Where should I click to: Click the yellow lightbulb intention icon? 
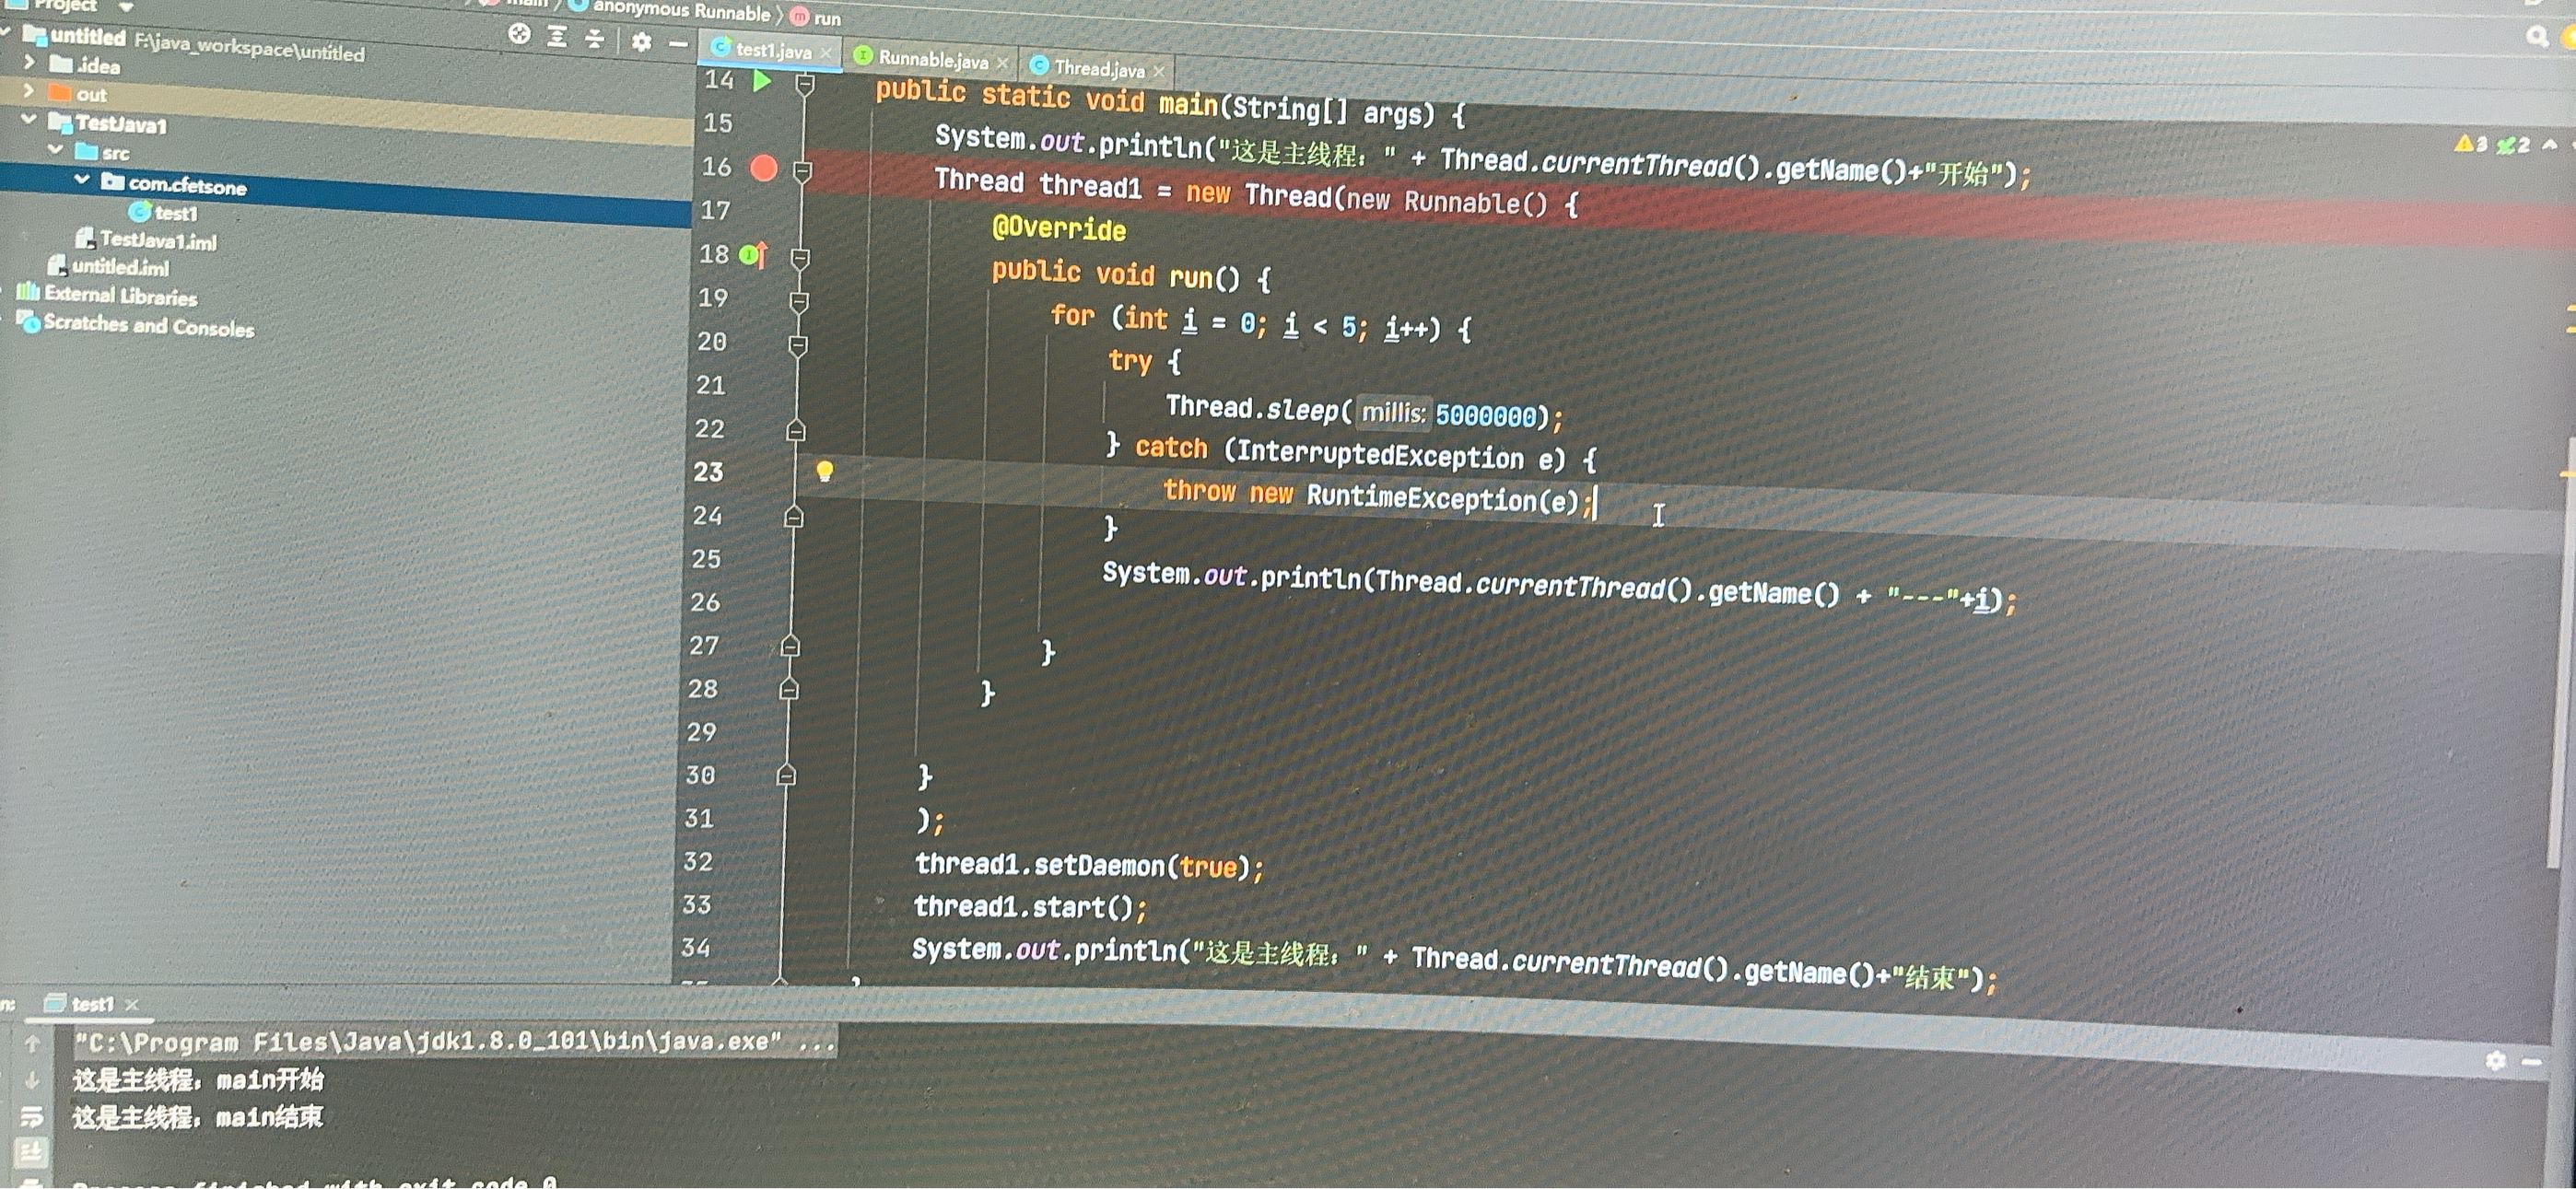(824, 471)
